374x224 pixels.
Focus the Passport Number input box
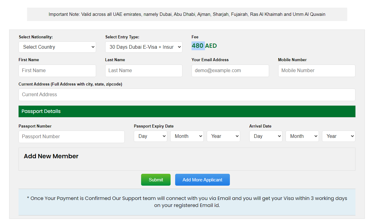coord(71,137)
